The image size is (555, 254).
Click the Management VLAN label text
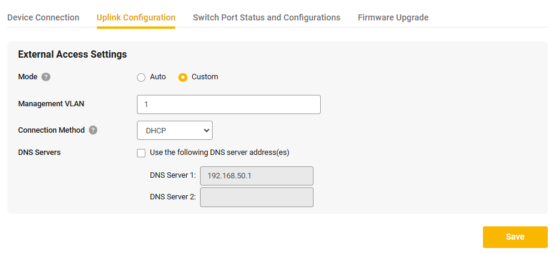[x=51, y=104]
